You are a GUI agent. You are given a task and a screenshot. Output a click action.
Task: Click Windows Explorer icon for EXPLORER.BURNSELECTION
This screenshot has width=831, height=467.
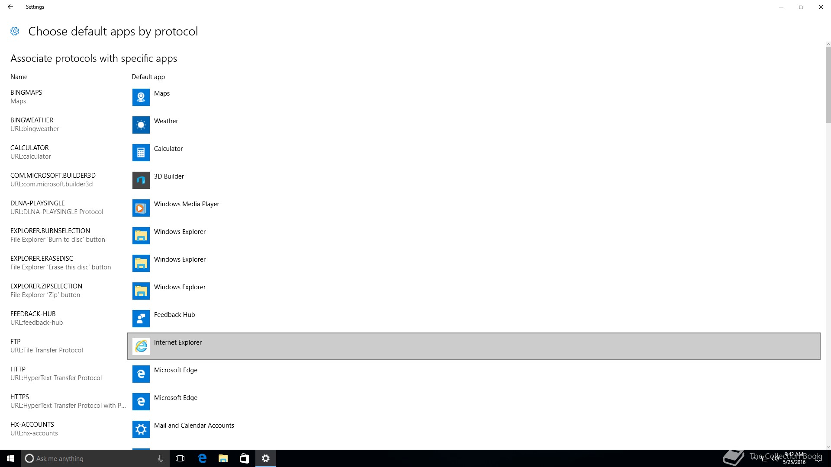click(x=141, y=236)
